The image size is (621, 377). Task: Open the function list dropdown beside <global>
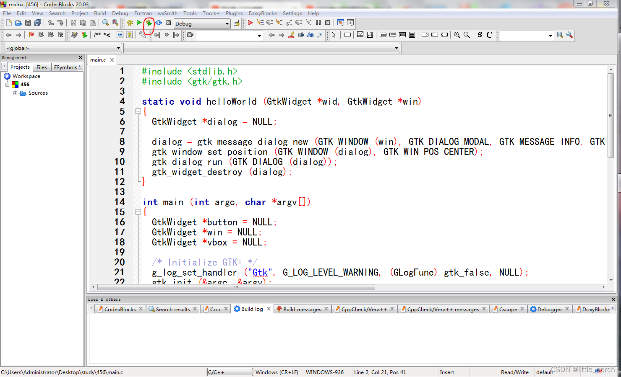coord(262,48)
